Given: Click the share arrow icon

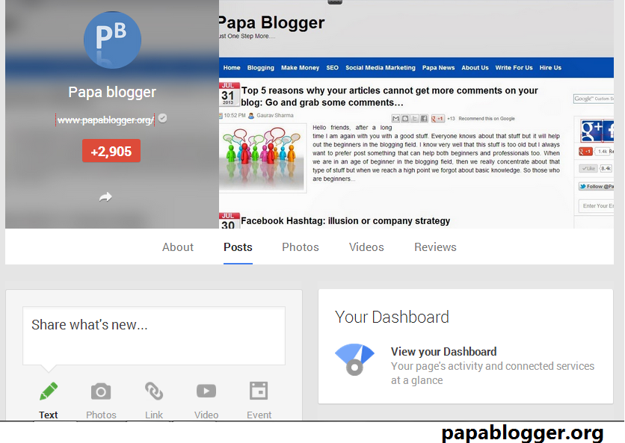Looking at the screenshot, I should coord(105,196).
